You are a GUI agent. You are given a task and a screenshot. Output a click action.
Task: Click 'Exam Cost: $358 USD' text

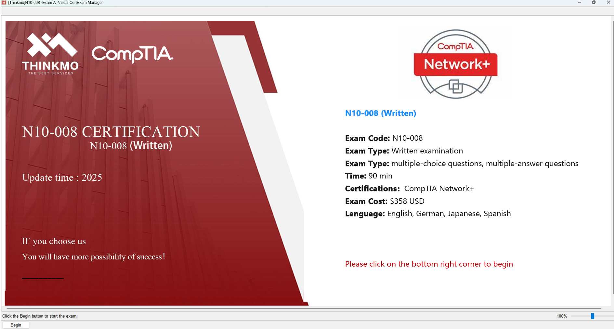click(x=385, y=201)
